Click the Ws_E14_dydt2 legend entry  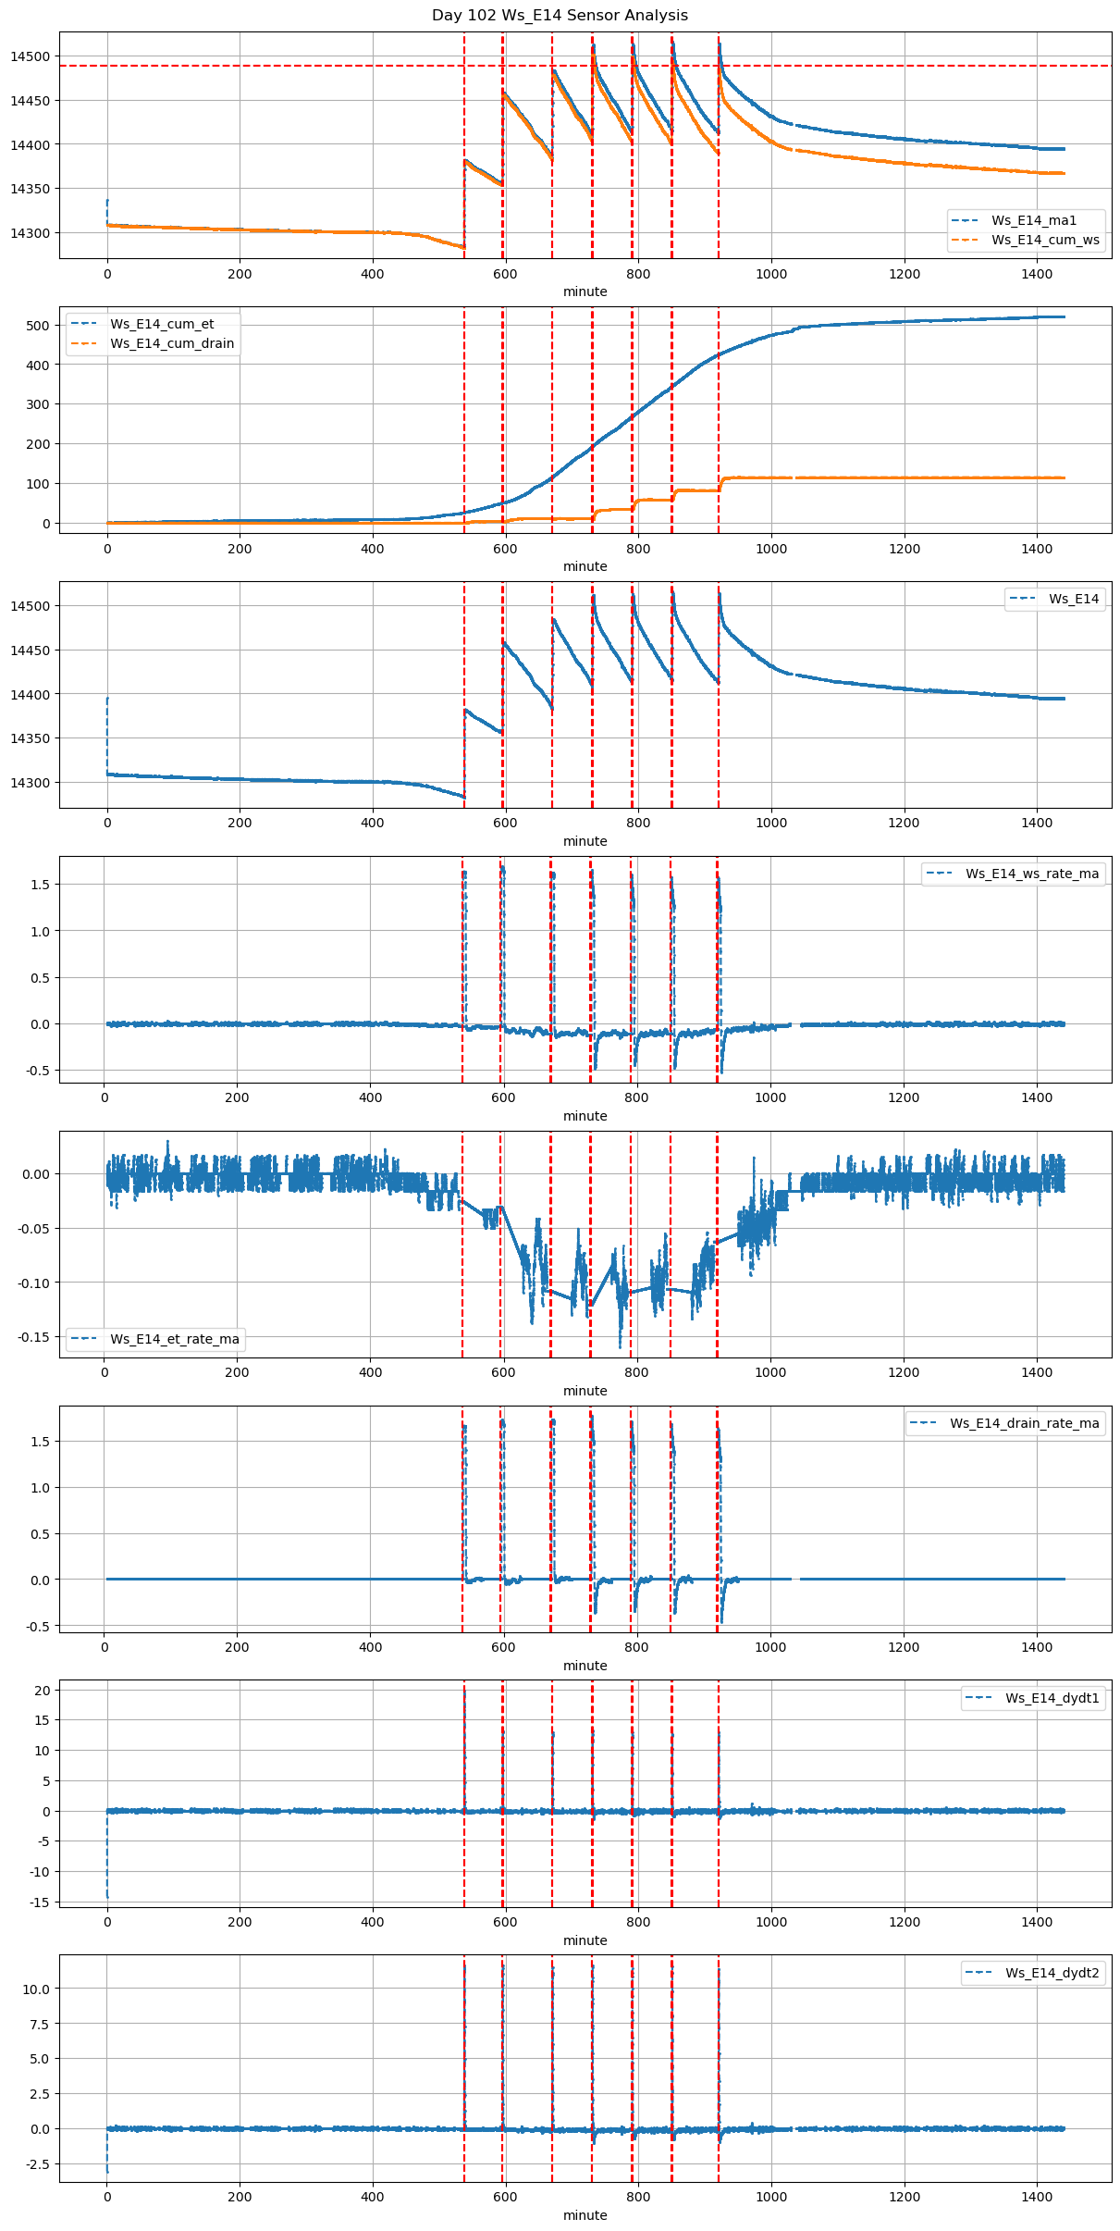point(1052,1973)
